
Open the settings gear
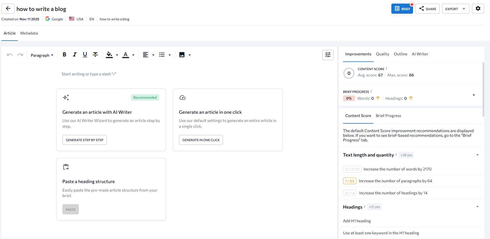(478, 8)
